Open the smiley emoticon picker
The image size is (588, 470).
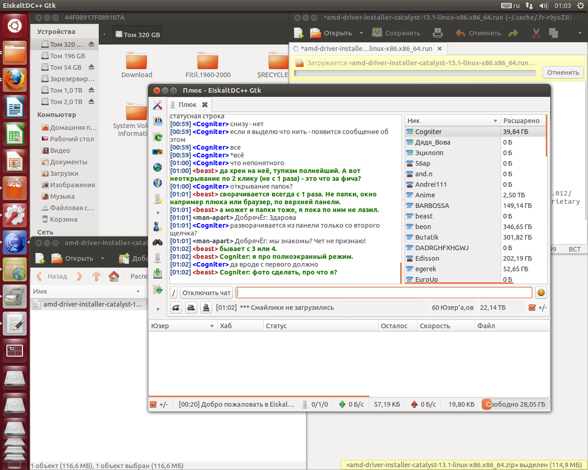[x=541, y=293]
